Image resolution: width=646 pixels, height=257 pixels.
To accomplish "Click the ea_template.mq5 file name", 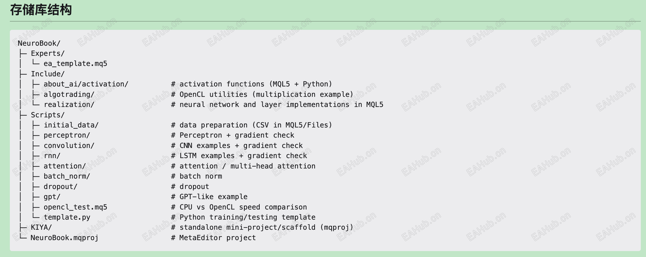I will 75,64.
